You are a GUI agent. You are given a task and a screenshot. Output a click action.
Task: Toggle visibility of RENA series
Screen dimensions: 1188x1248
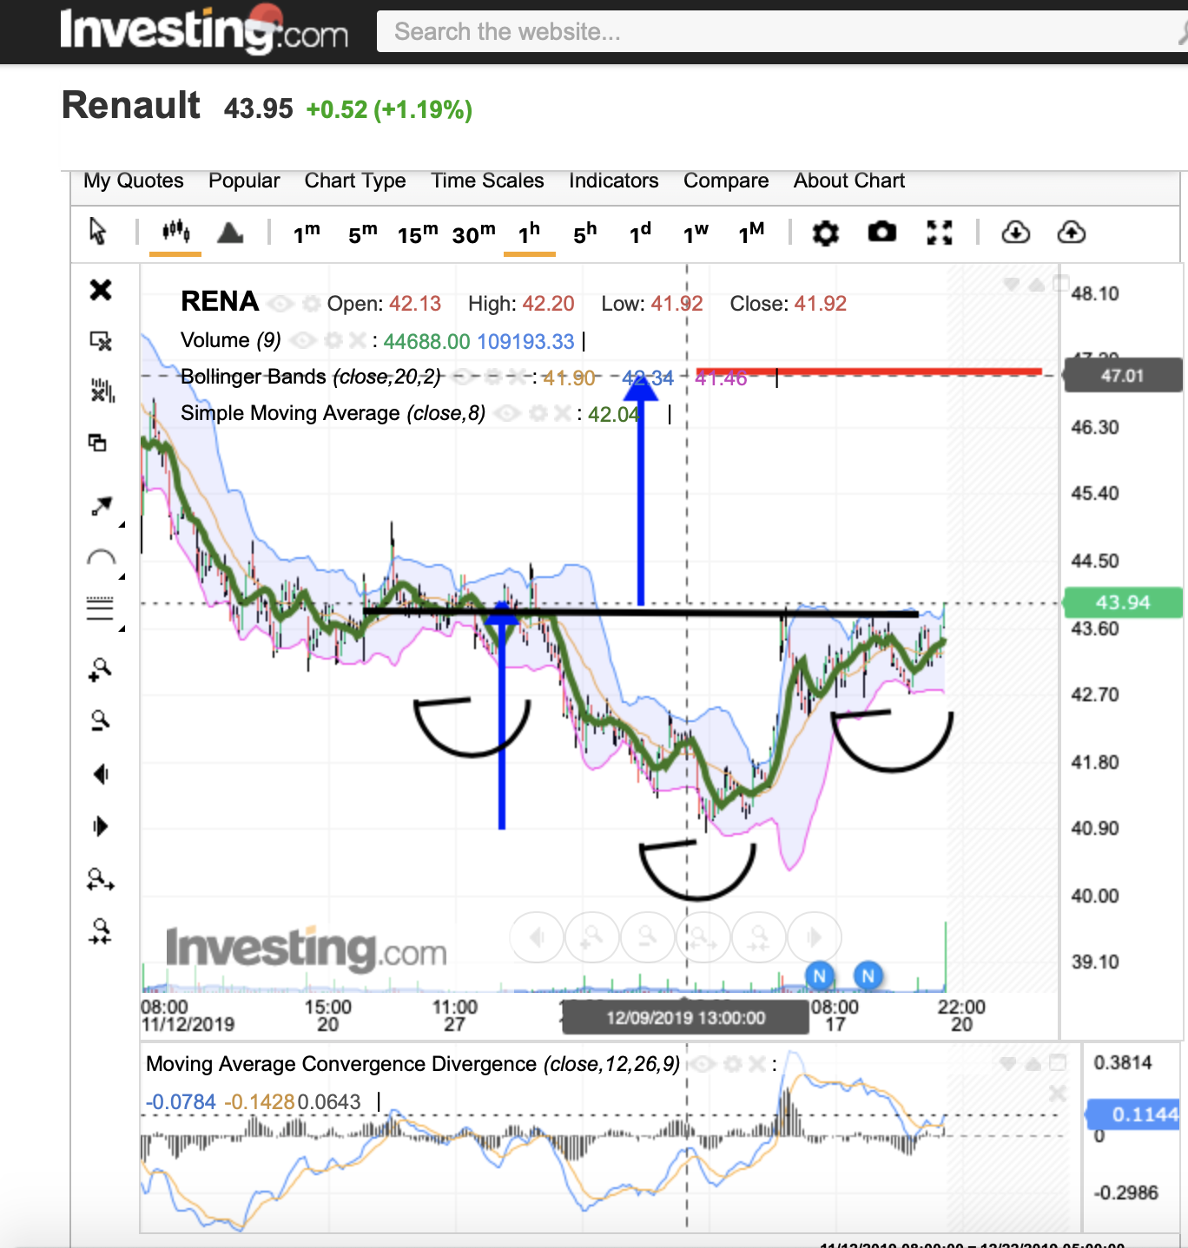point(280,304)
